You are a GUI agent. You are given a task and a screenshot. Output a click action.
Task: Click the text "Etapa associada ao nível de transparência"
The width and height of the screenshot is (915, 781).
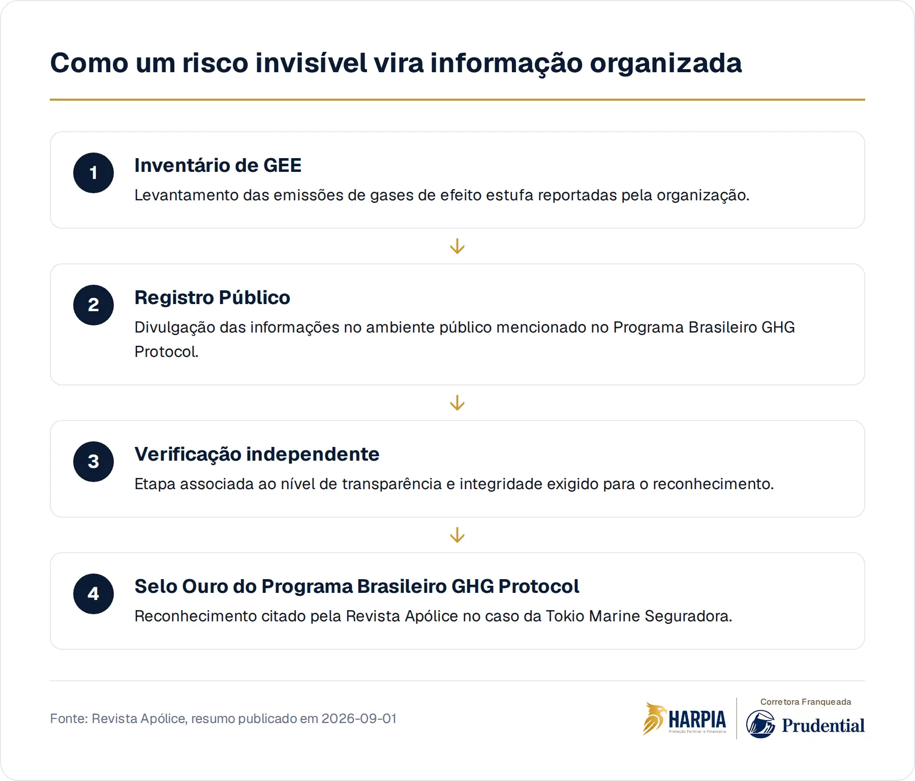pyautogui.click(x=288, y=484)
